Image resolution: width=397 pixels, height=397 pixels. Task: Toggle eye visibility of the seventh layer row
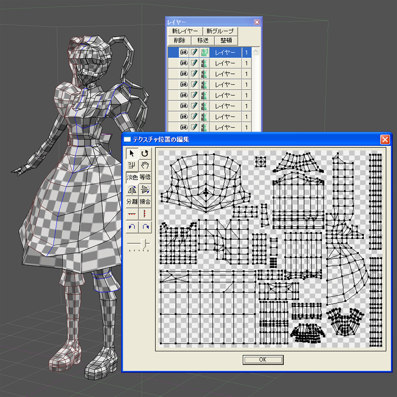coord(184,117)
